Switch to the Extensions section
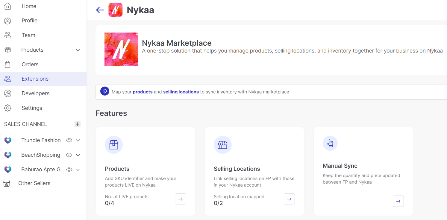 point(35,79)
